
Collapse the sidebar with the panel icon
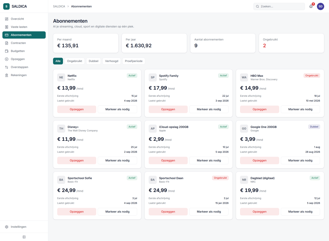24,237
